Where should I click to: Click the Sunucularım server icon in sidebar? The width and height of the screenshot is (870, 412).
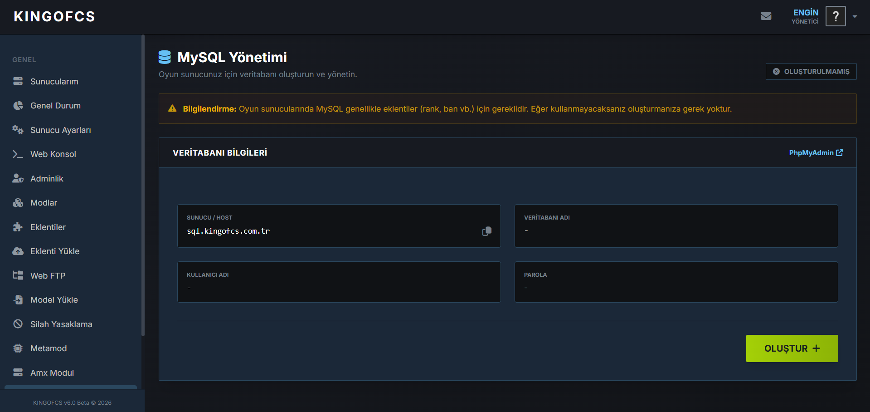point(18,81)
